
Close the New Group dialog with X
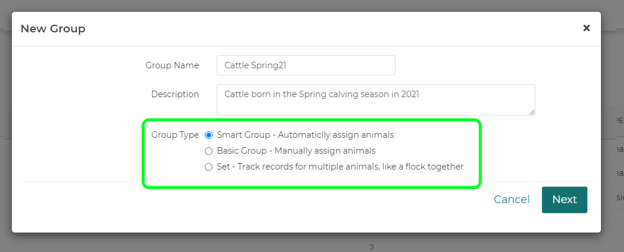[x=586, y=28]
